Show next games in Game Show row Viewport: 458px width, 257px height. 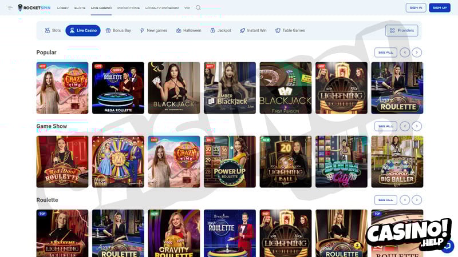coord(417,126)
